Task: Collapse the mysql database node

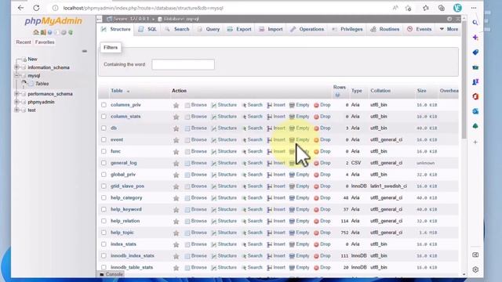Action: point(16,76)
